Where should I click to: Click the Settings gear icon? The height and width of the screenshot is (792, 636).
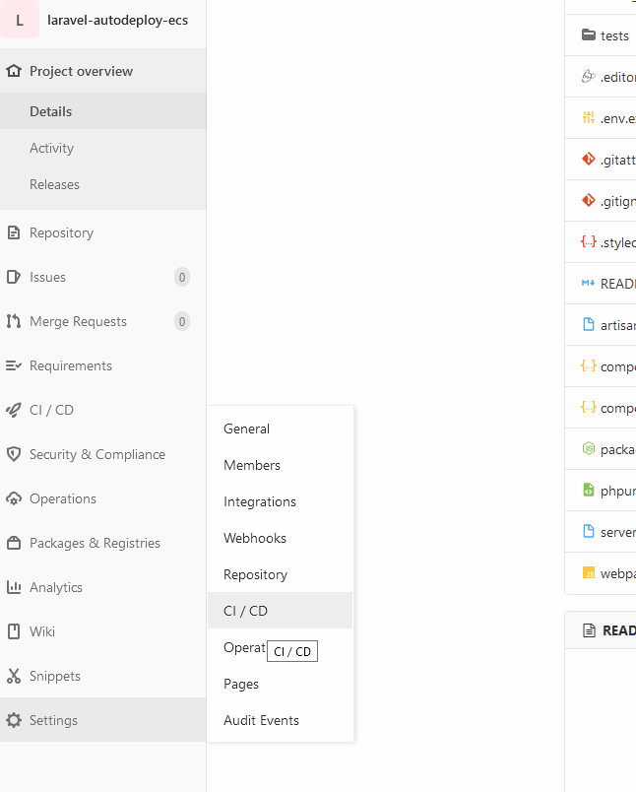[x=16, y=720]
